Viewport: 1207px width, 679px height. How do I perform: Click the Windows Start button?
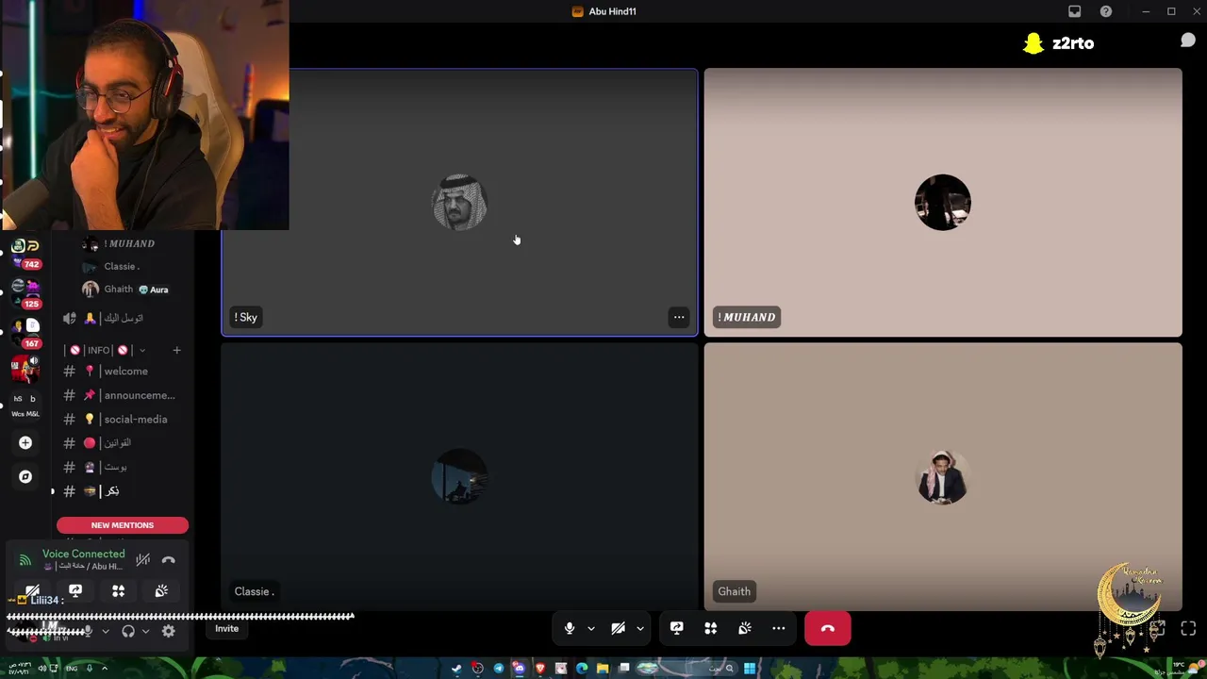tap(750, 669)
